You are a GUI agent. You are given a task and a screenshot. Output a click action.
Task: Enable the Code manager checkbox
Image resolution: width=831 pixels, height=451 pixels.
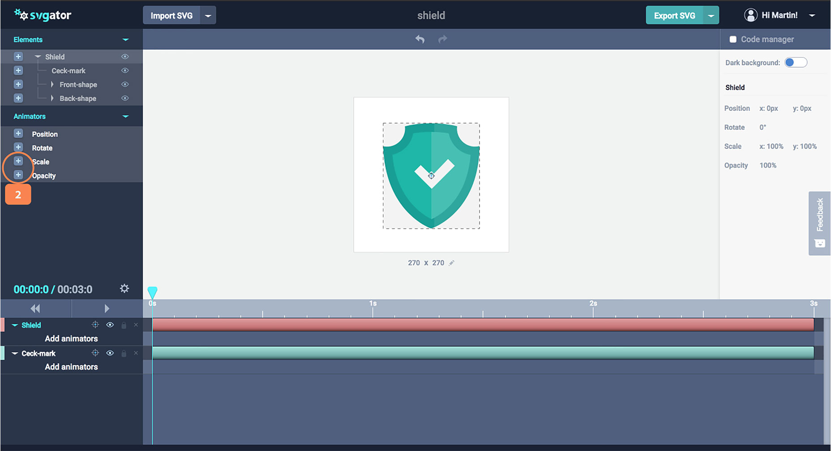[x=733, y=39]
